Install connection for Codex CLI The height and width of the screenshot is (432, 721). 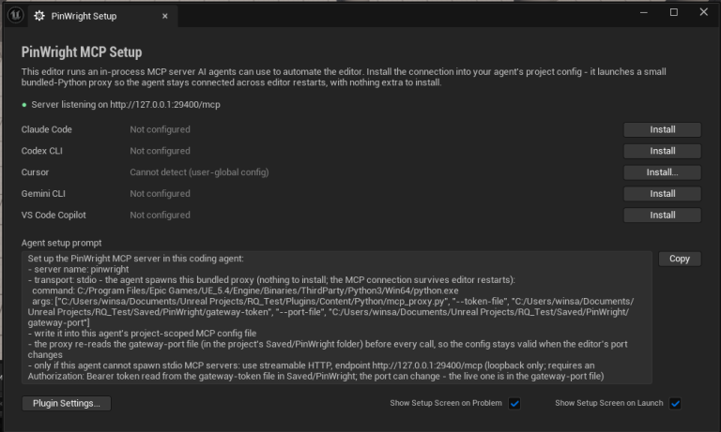[x=662, y=151]
